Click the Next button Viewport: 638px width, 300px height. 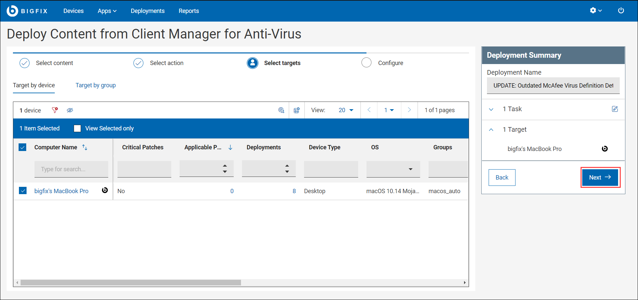coord(600,178)
